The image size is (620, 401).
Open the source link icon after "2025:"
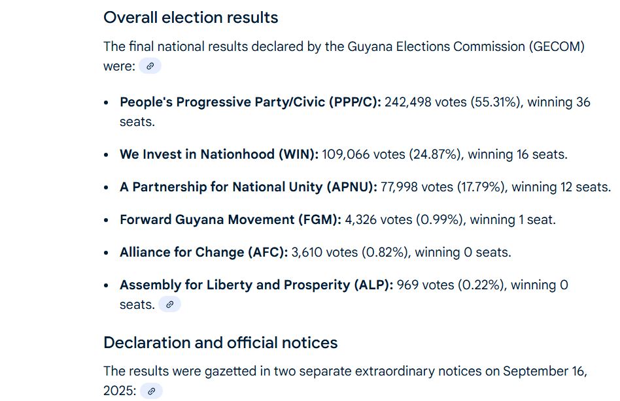point(151,391)
